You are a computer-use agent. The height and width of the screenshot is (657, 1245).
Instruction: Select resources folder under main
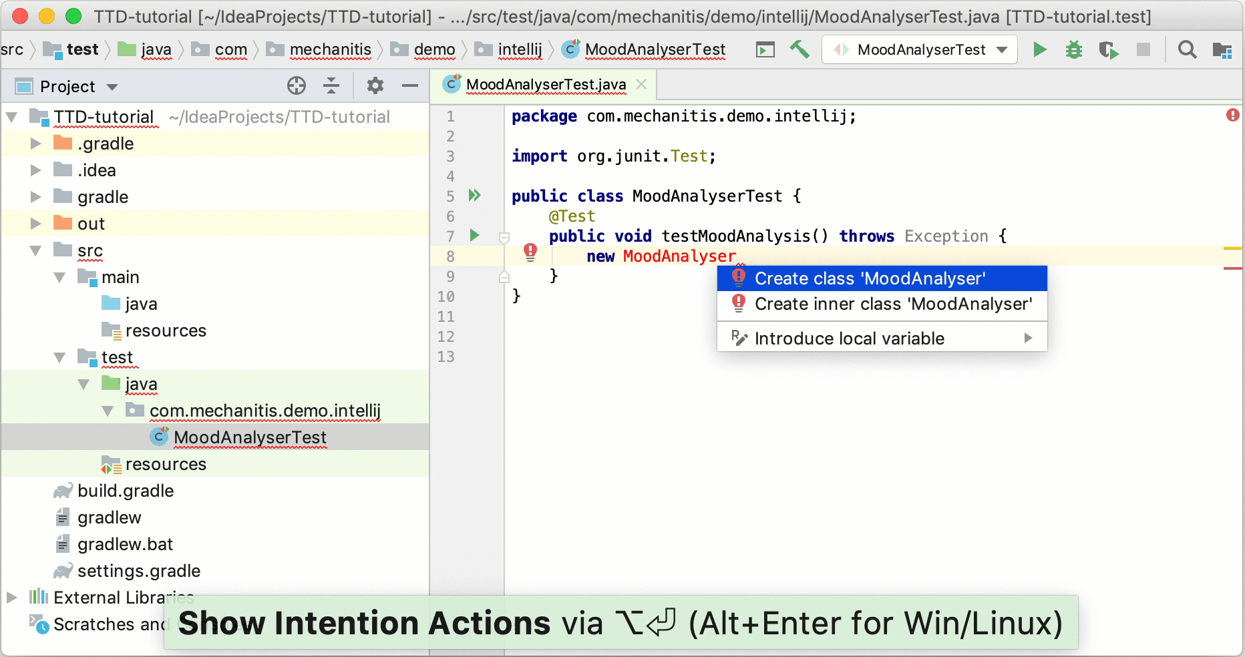click(x=166, y=331)
